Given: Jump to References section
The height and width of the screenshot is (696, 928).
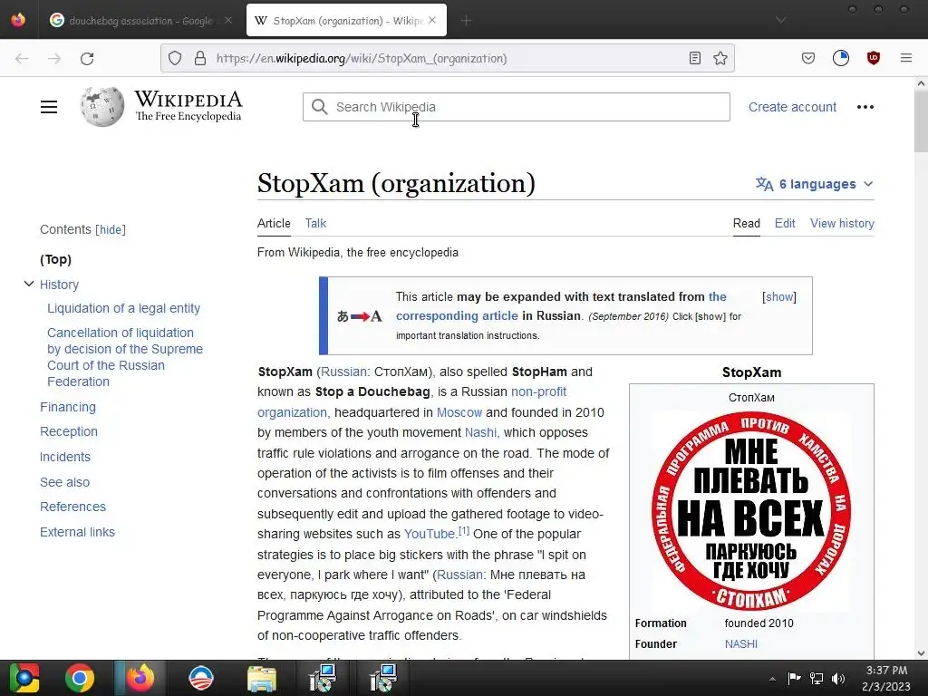Looking at the screenshot, I should 72,507.
